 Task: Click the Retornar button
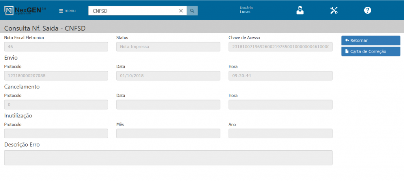point(370,40)
